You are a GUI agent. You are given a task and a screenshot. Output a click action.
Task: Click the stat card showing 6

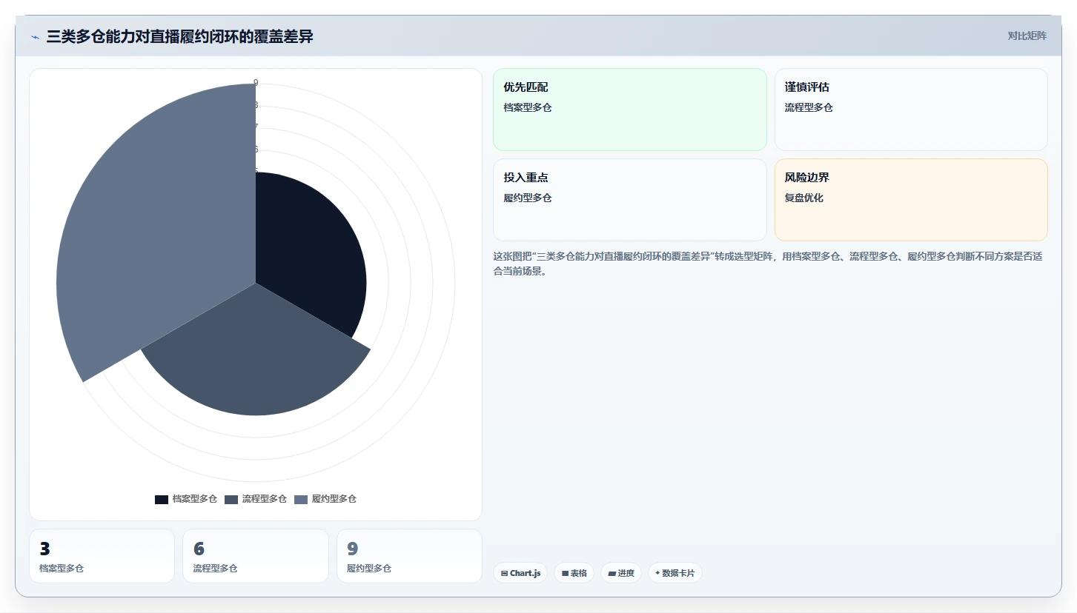(256, 556)
